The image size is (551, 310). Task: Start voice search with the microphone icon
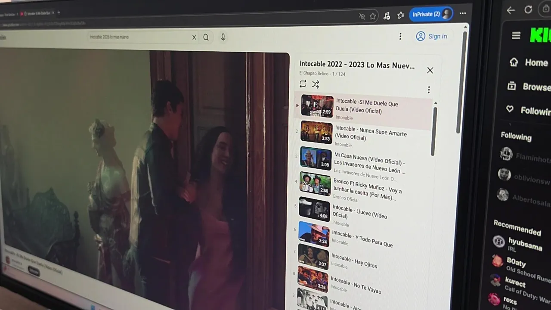(x=223, y=37)
